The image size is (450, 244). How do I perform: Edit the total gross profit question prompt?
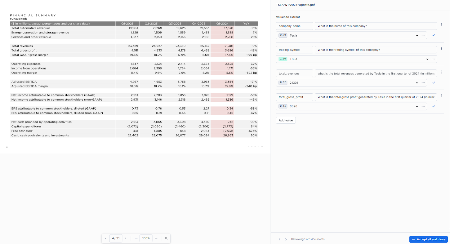[376, 97]
